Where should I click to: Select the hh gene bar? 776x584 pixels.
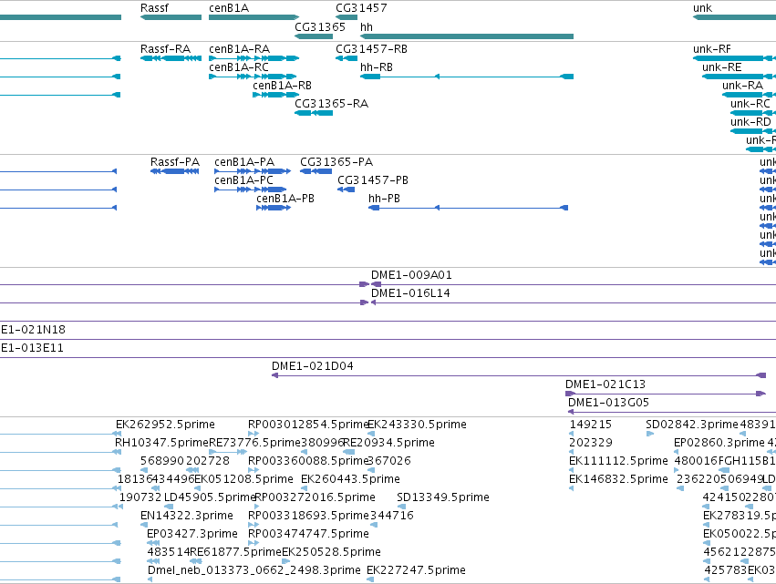(x=467, y=36)
